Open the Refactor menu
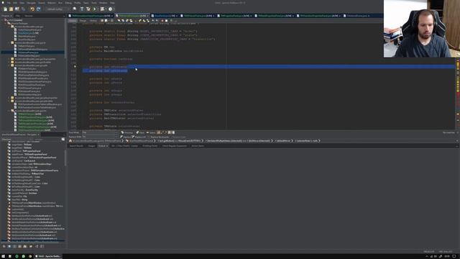The image size is (460, 259). point(52,3)
